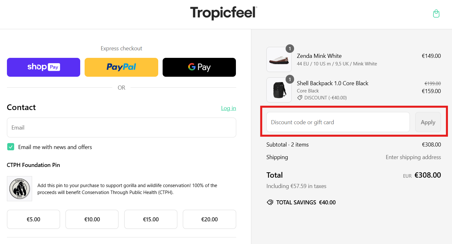Add the €5.00 pin donation

tap(33, 219)
